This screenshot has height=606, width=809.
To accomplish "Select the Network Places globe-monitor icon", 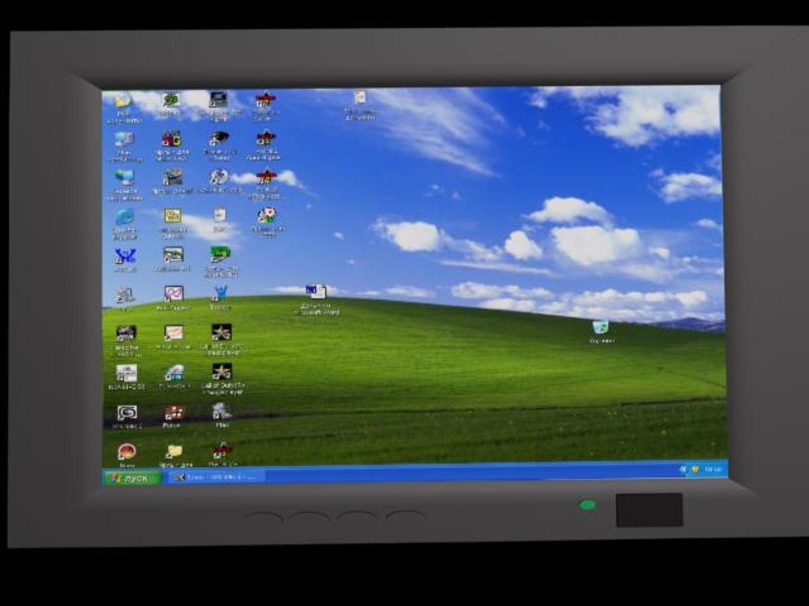I will pyautogui.click(x=124, y=177).
